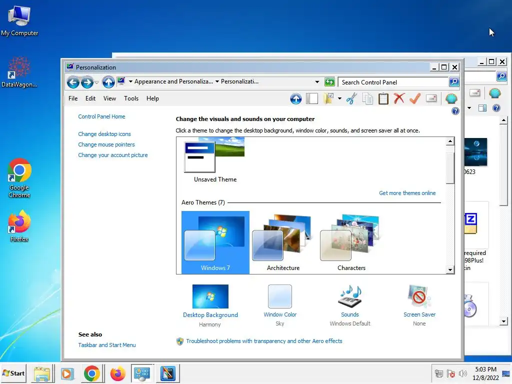The width and height of the screenshot is (512, 384).
Task: Open the File menu
Action: tap(73, 98)
